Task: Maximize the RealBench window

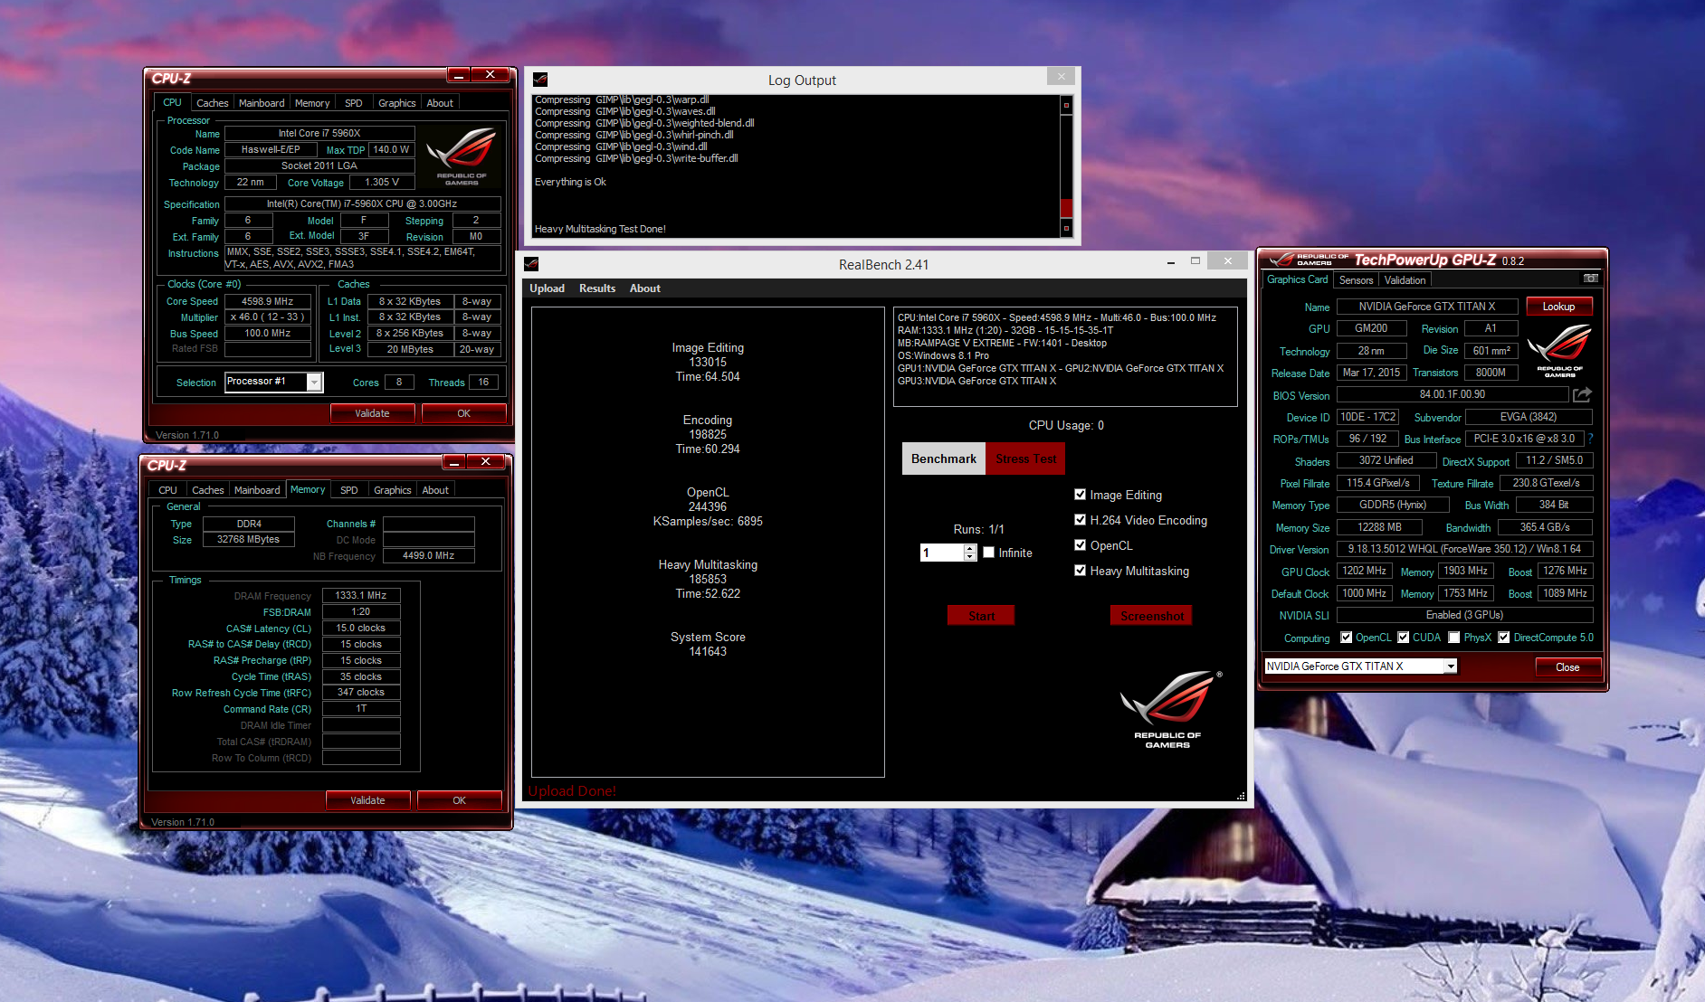Action: tap(1195, 260)
